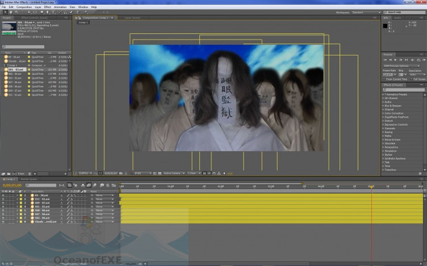Image resolution: width=427 pixels, height=266 pixels.
Task: Open the Graph Editor in timeline
Action: 114,186
